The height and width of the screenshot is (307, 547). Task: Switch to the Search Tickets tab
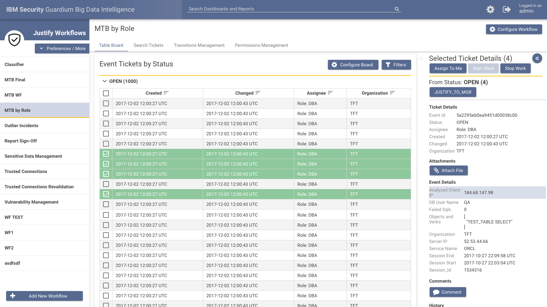pyautogui.click(x=148, y=45)
